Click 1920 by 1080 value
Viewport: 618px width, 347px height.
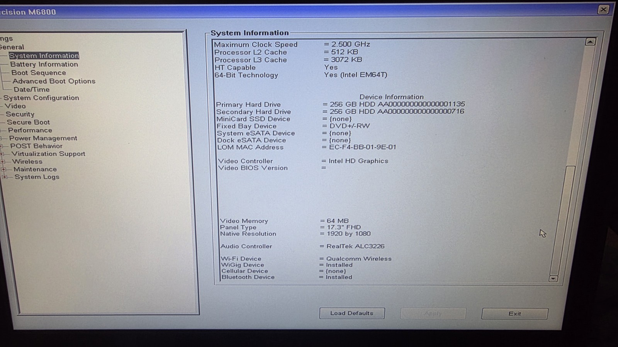click(x=348, y=234)
